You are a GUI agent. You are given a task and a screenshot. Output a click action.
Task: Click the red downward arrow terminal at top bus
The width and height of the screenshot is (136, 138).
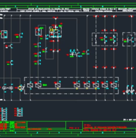click(x=55, y=18)
